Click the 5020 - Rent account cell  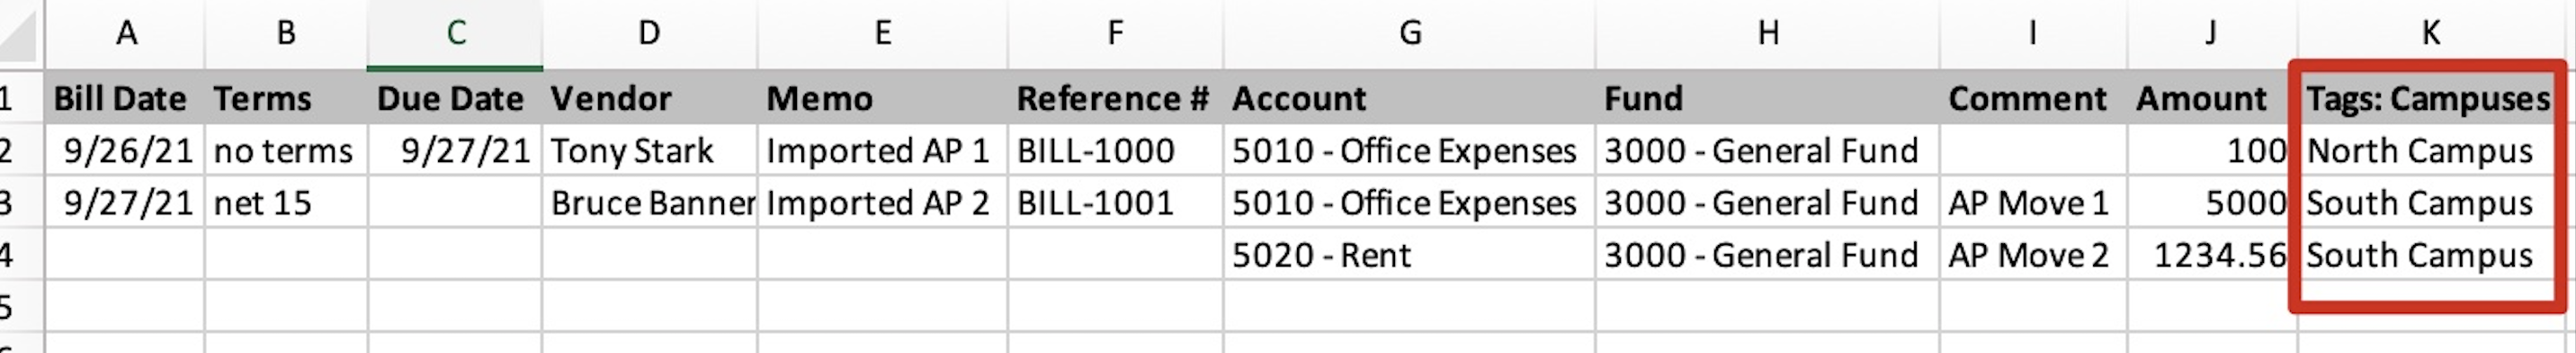[x=1409, y=255]
